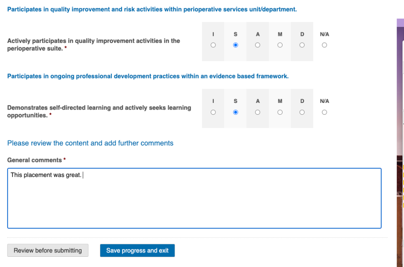Select 'M' for self-directed learning question

click(280, 112)
